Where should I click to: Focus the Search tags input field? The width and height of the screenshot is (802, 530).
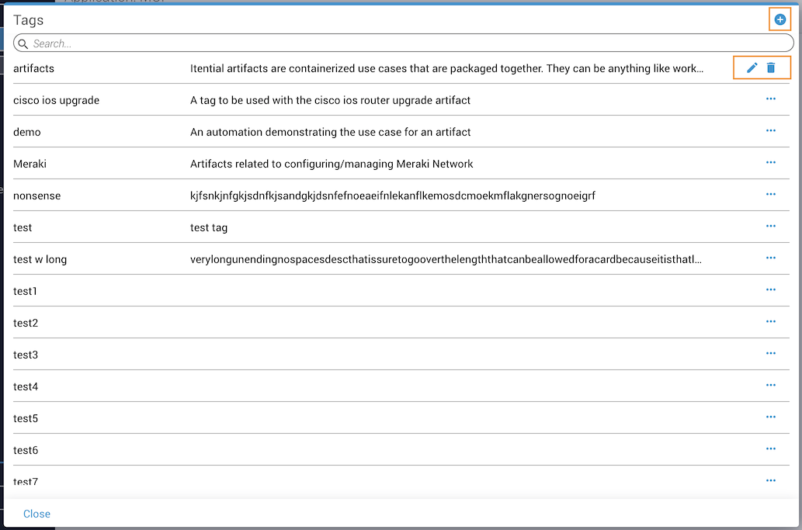pos(403,43)
